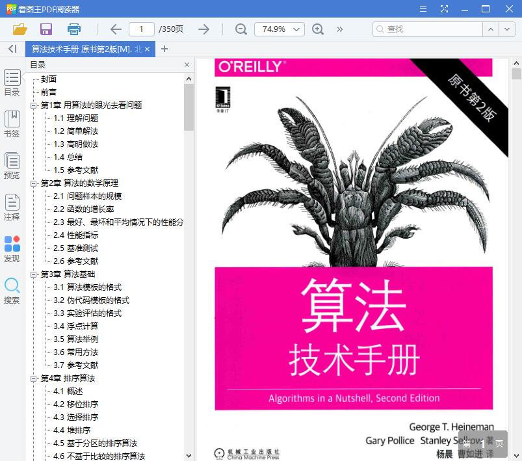The width and height of the screenshot is (522, 461).
Task: Open a file with the folder icon
Action: pos(20,29)
